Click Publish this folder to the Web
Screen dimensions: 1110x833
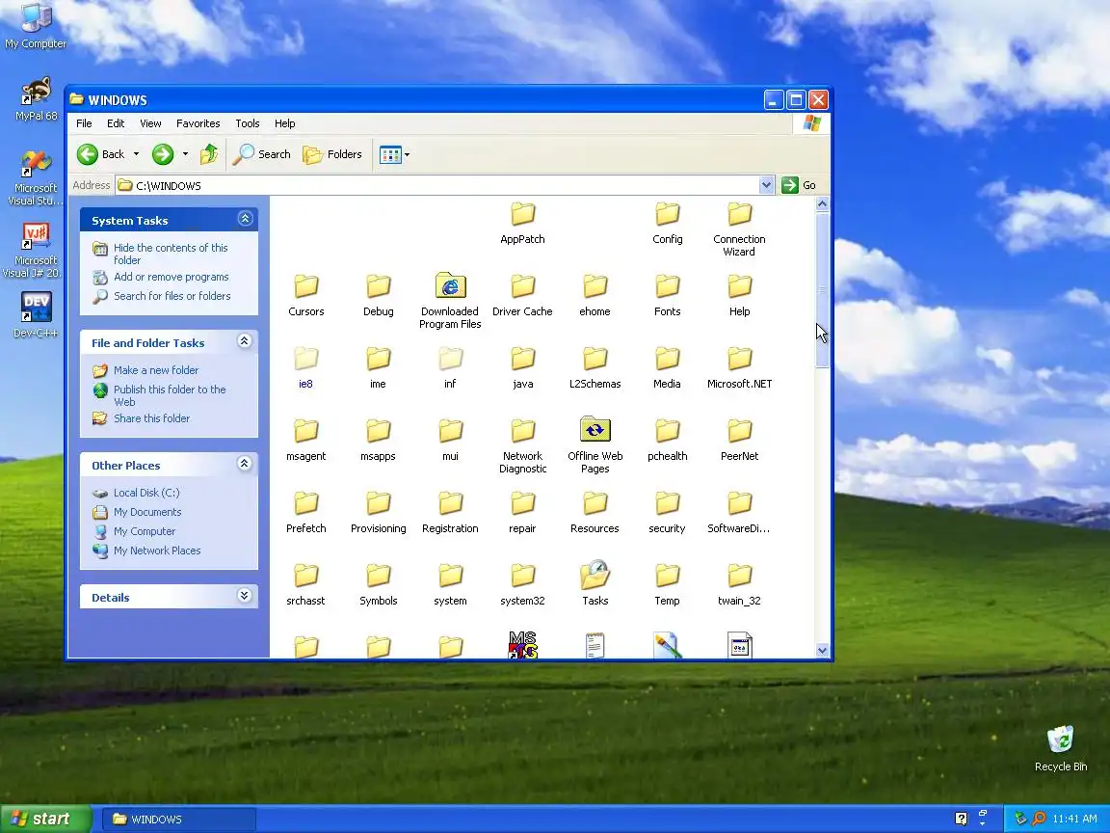click(x=170, y=395)
